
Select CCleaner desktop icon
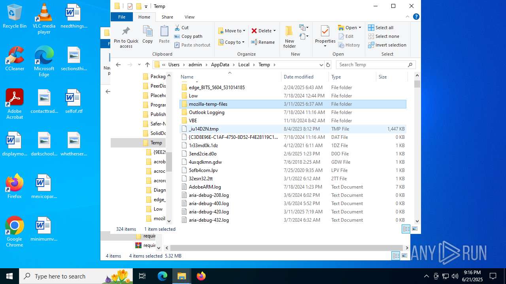[x=15, y=59]
